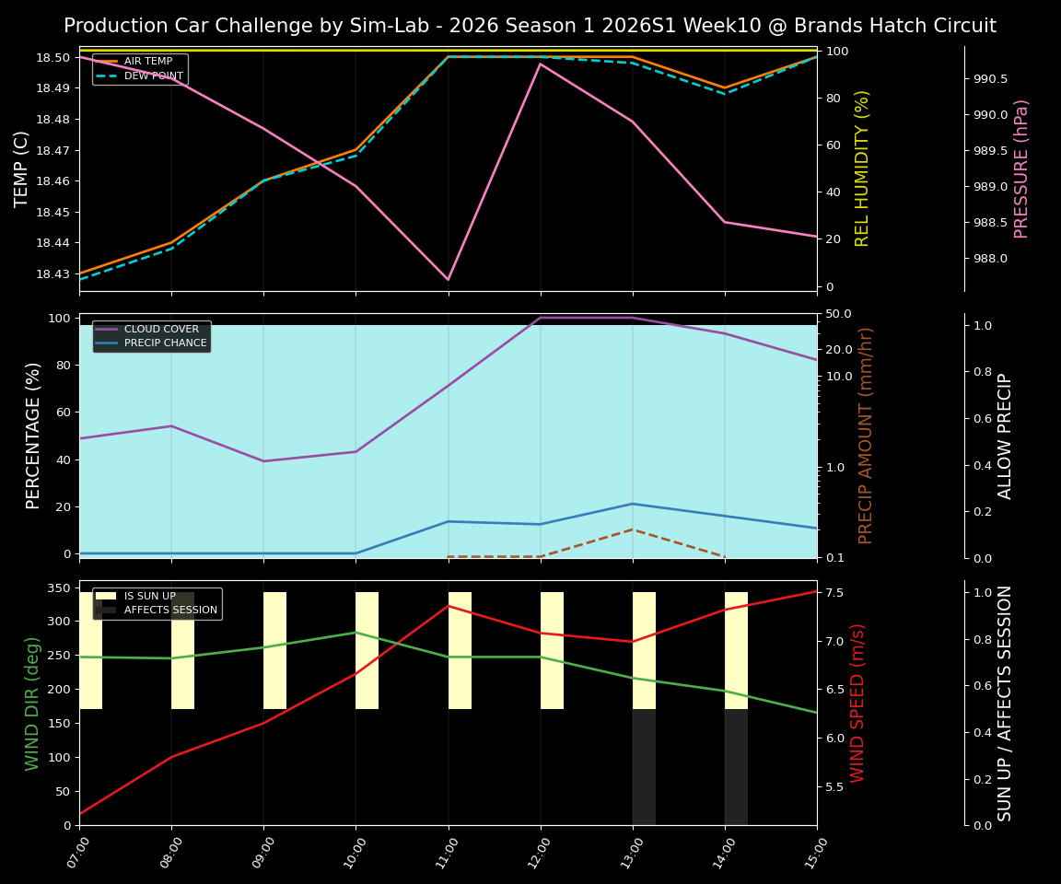This screenshot has width=1061, height=884.
Task: Click the pink PRESSURE curve peak at 12:00
Action: (x=542, y=64)
